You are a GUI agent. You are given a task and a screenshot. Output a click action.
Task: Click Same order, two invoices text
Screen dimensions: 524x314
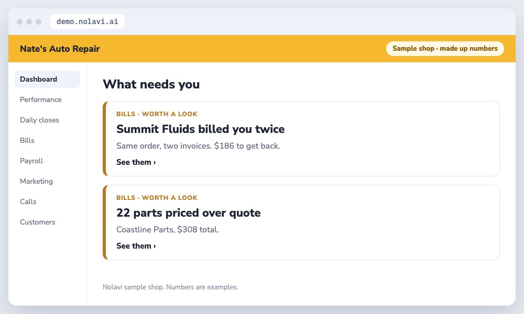coord(198,146)
